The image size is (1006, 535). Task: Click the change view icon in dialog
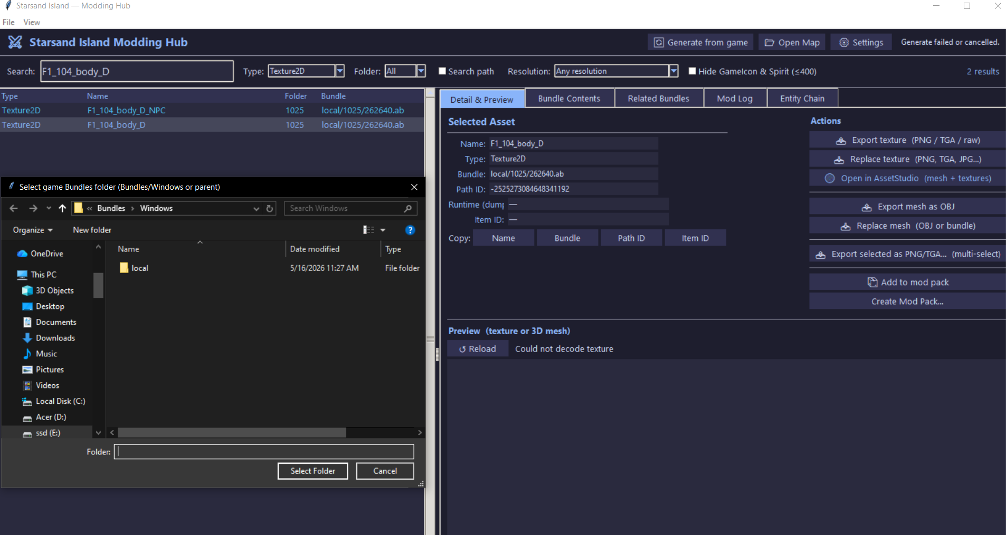pos(368,230)
